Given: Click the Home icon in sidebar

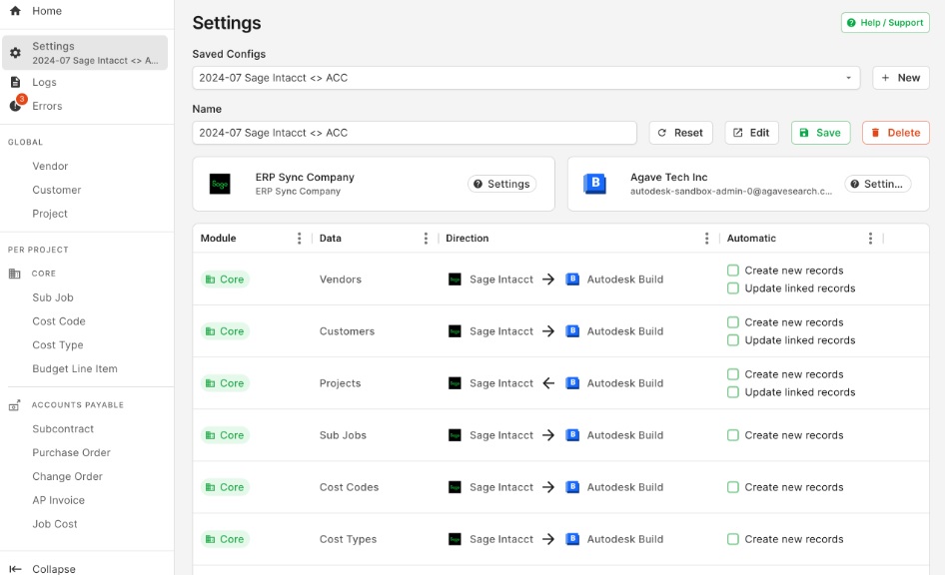Looking at the screenshot, I should coord(15,11).
